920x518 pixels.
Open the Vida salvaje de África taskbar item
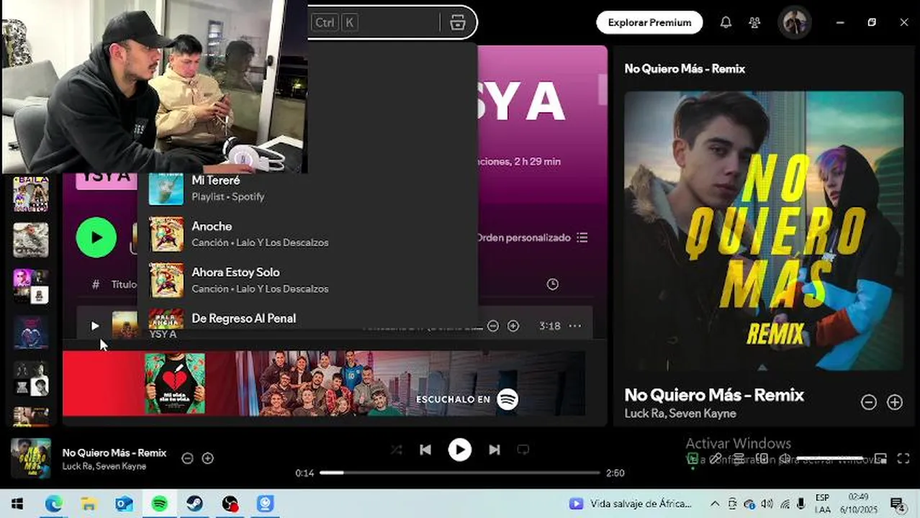631,504
